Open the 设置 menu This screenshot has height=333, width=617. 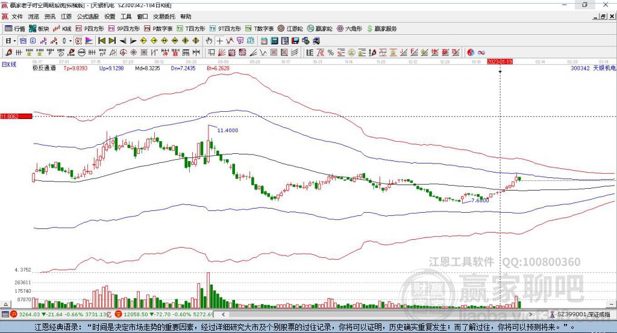[110, 16]
